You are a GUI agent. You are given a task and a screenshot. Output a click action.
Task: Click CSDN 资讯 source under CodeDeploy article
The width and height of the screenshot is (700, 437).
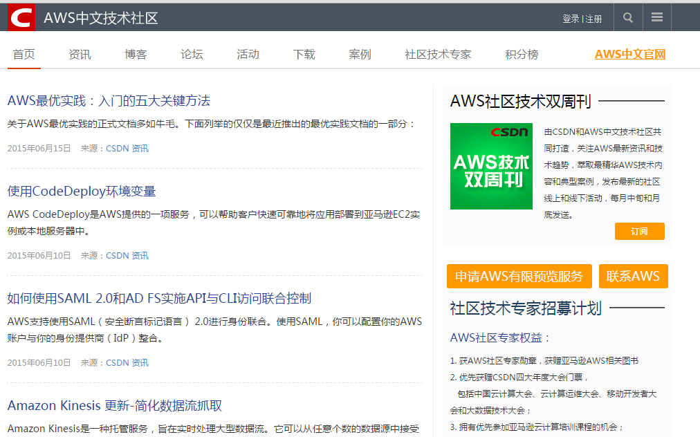[x=127, y=255]
